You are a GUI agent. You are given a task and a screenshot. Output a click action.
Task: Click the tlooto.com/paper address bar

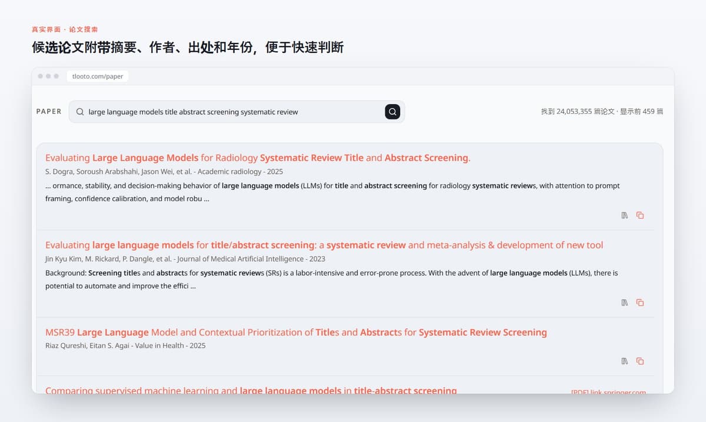coord(98,76)
